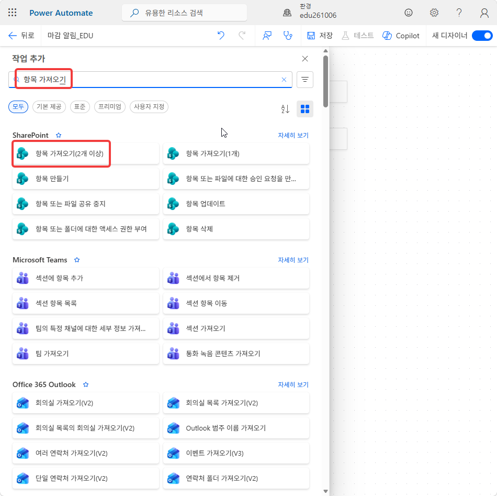
Task: Open Office 365 Outlook 자세히 보기 link
Action: 293,384
